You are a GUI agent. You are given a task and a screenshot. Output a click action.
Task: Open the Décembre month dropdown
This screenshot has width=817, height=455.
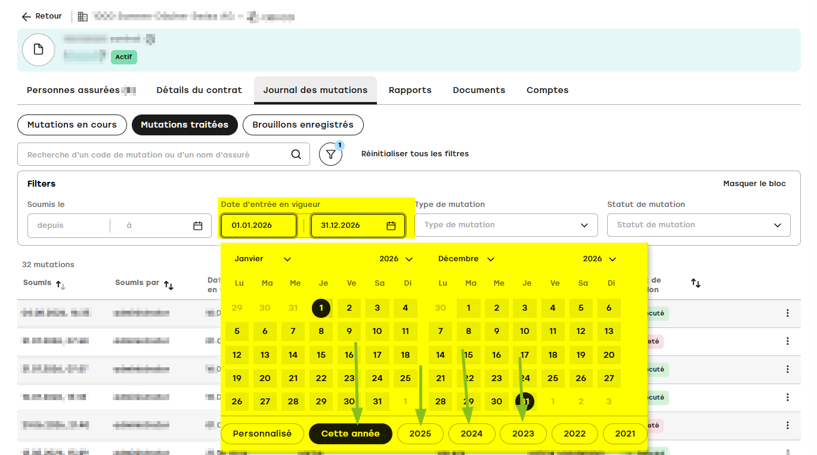pyautogui.click(x=466, y=259)
